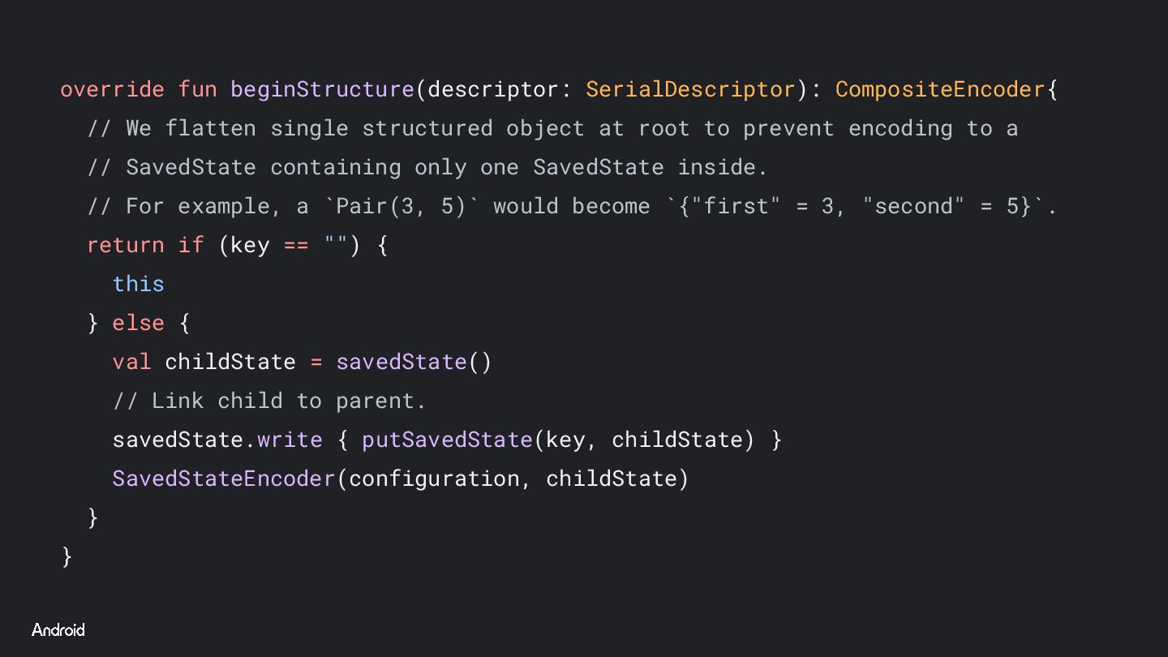Click the empty string literal in condition
This screenshot has height=657, width=1168.
tap(336, 245)
